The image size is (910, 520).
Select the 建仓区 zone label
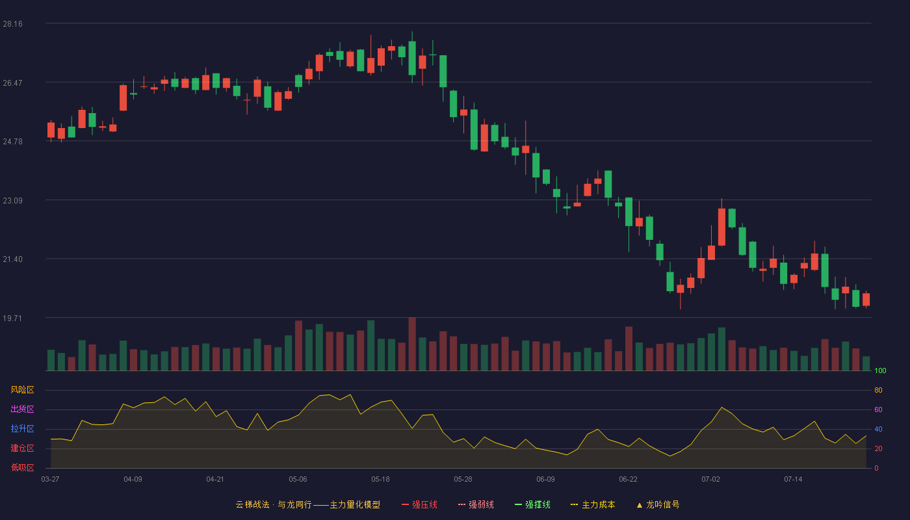pyautogui.click(x=22, y=448)
